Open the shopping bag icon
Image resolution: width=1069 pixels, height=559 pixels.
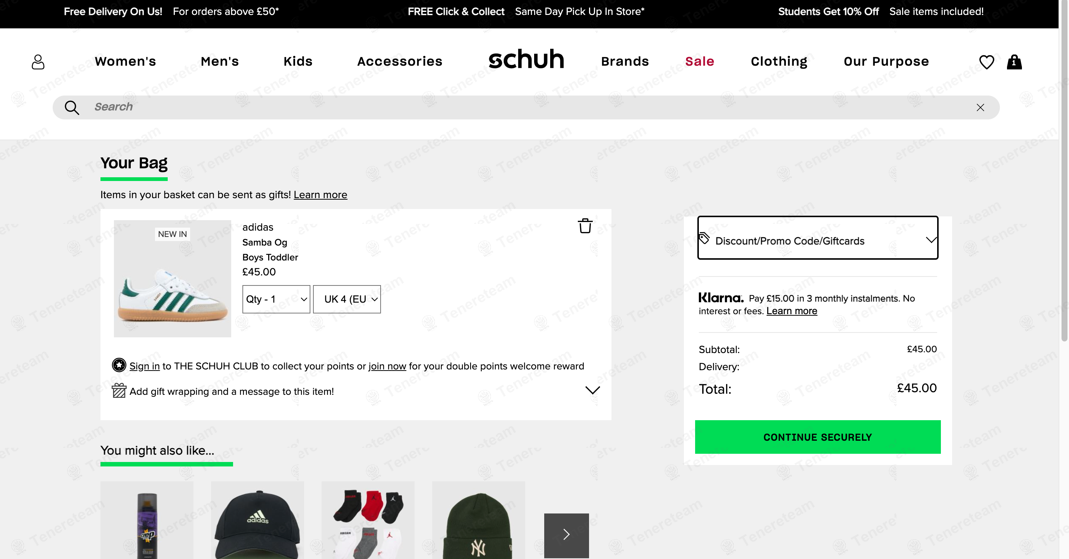tap(1014, 62)
